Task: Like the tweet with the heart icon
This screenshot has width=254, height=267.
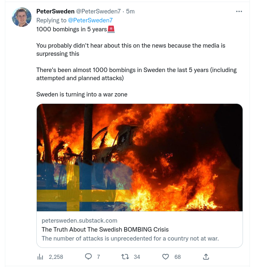Action: pyautogui.click(x=166, y=257)
